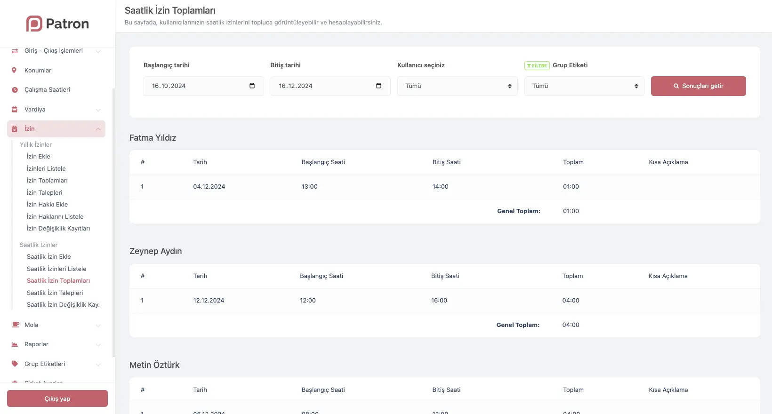This screenshot has height=414, width=772.
Task: Click the Konumlar location pin icon
Action: (x=14, y=70)
